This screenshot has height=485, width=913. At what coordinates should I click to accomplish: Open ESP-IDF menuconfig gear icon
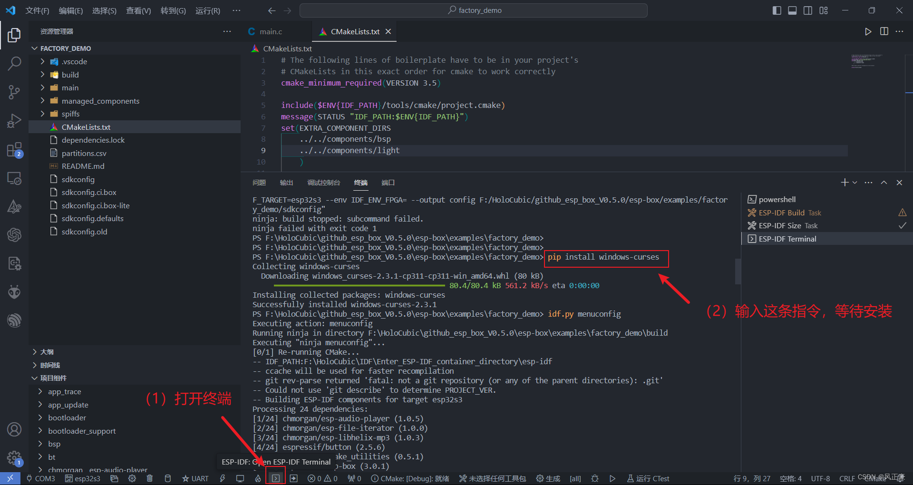pyautogui.click(x=132, y=478)
